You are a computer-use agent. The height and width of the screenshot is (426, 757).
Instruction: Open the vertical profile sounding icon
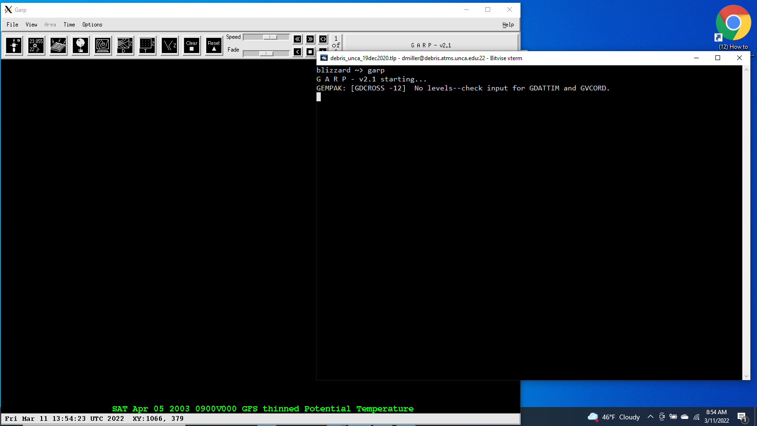(x=169, y=45)
